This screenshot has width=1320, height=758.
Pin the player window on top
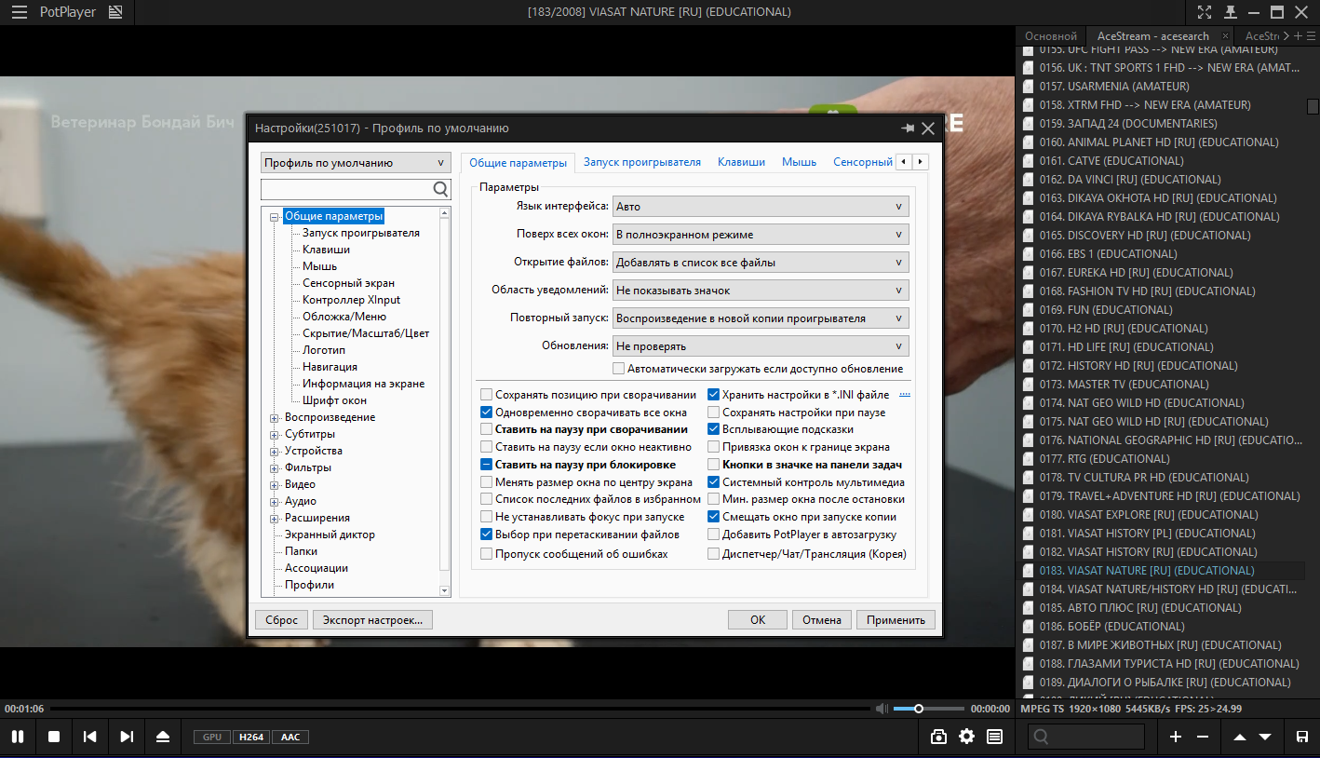click(x=1231, y=12)
